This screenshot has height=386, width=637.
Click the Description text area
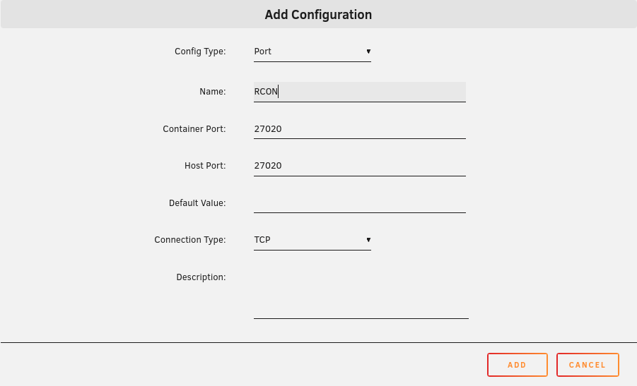(x=361, y=294)
